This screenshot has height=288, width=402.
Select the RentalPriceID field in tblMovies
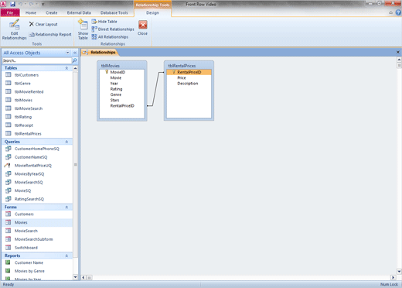coord(122,106)
